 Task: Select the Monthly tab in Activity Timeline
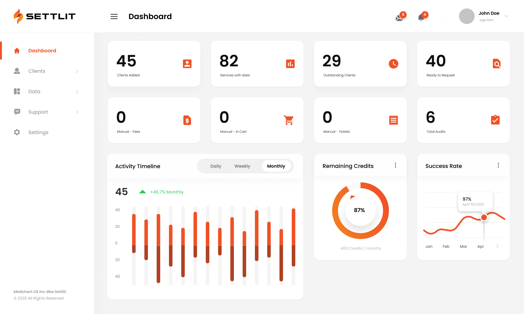[276, 166]
